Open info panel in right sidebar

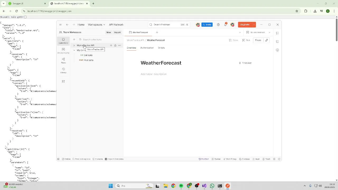pyautogui.click(x=277, y=50)
